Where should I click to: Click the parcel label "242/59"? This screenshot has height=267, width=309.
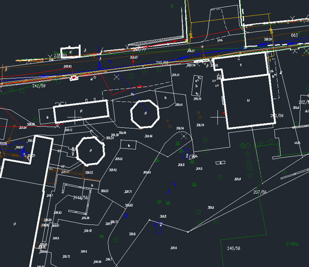39,86
